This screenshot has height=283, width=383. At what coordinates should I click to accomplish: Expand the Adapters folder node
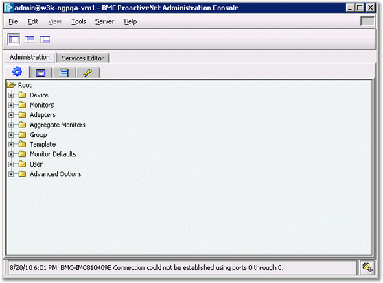[x=11, y=115]
